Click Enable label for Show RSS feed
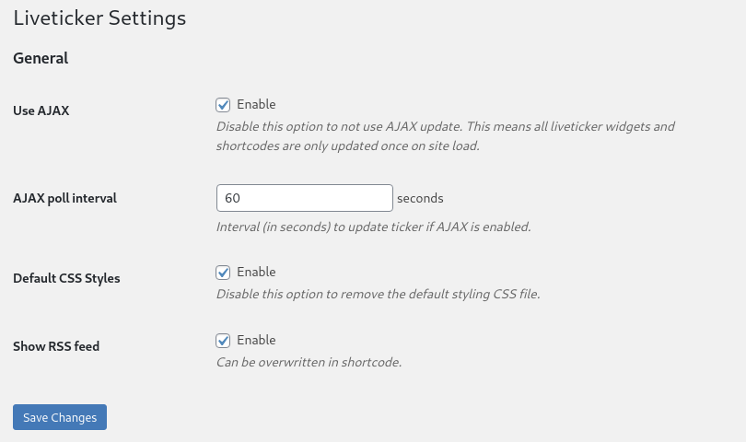Viewport: 746px width, 442px height. click(256, 340)
